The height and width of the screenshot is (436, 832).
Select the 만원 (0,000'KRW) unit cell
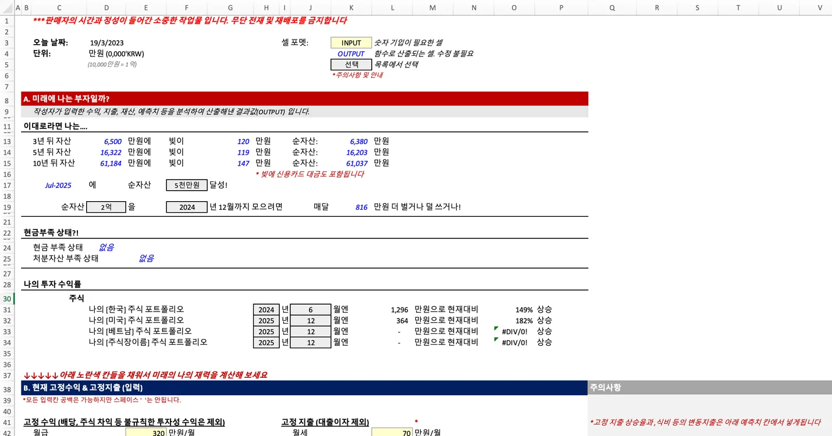click(116, 53)
